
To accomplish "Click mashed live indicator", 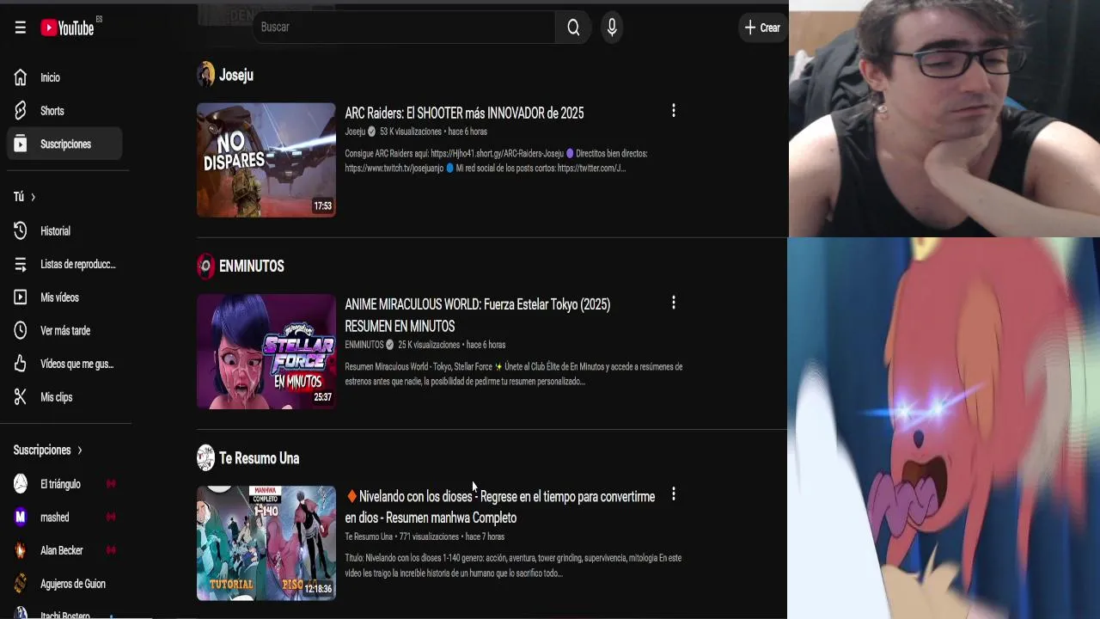I will 111,518.
